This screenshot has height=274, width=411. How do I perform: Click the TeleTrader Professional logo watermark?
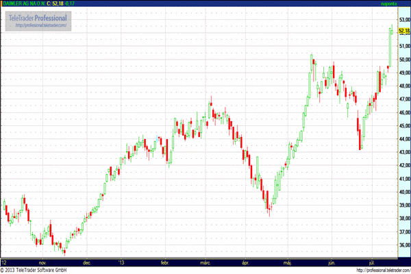click(39, 17)
